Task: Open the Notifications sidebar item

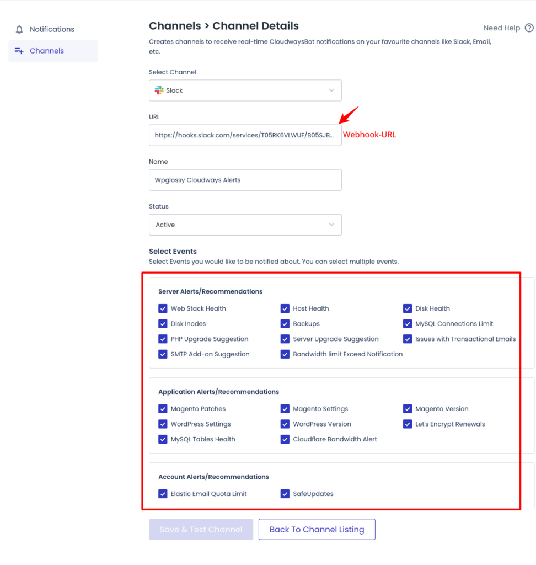Action: 53,30
